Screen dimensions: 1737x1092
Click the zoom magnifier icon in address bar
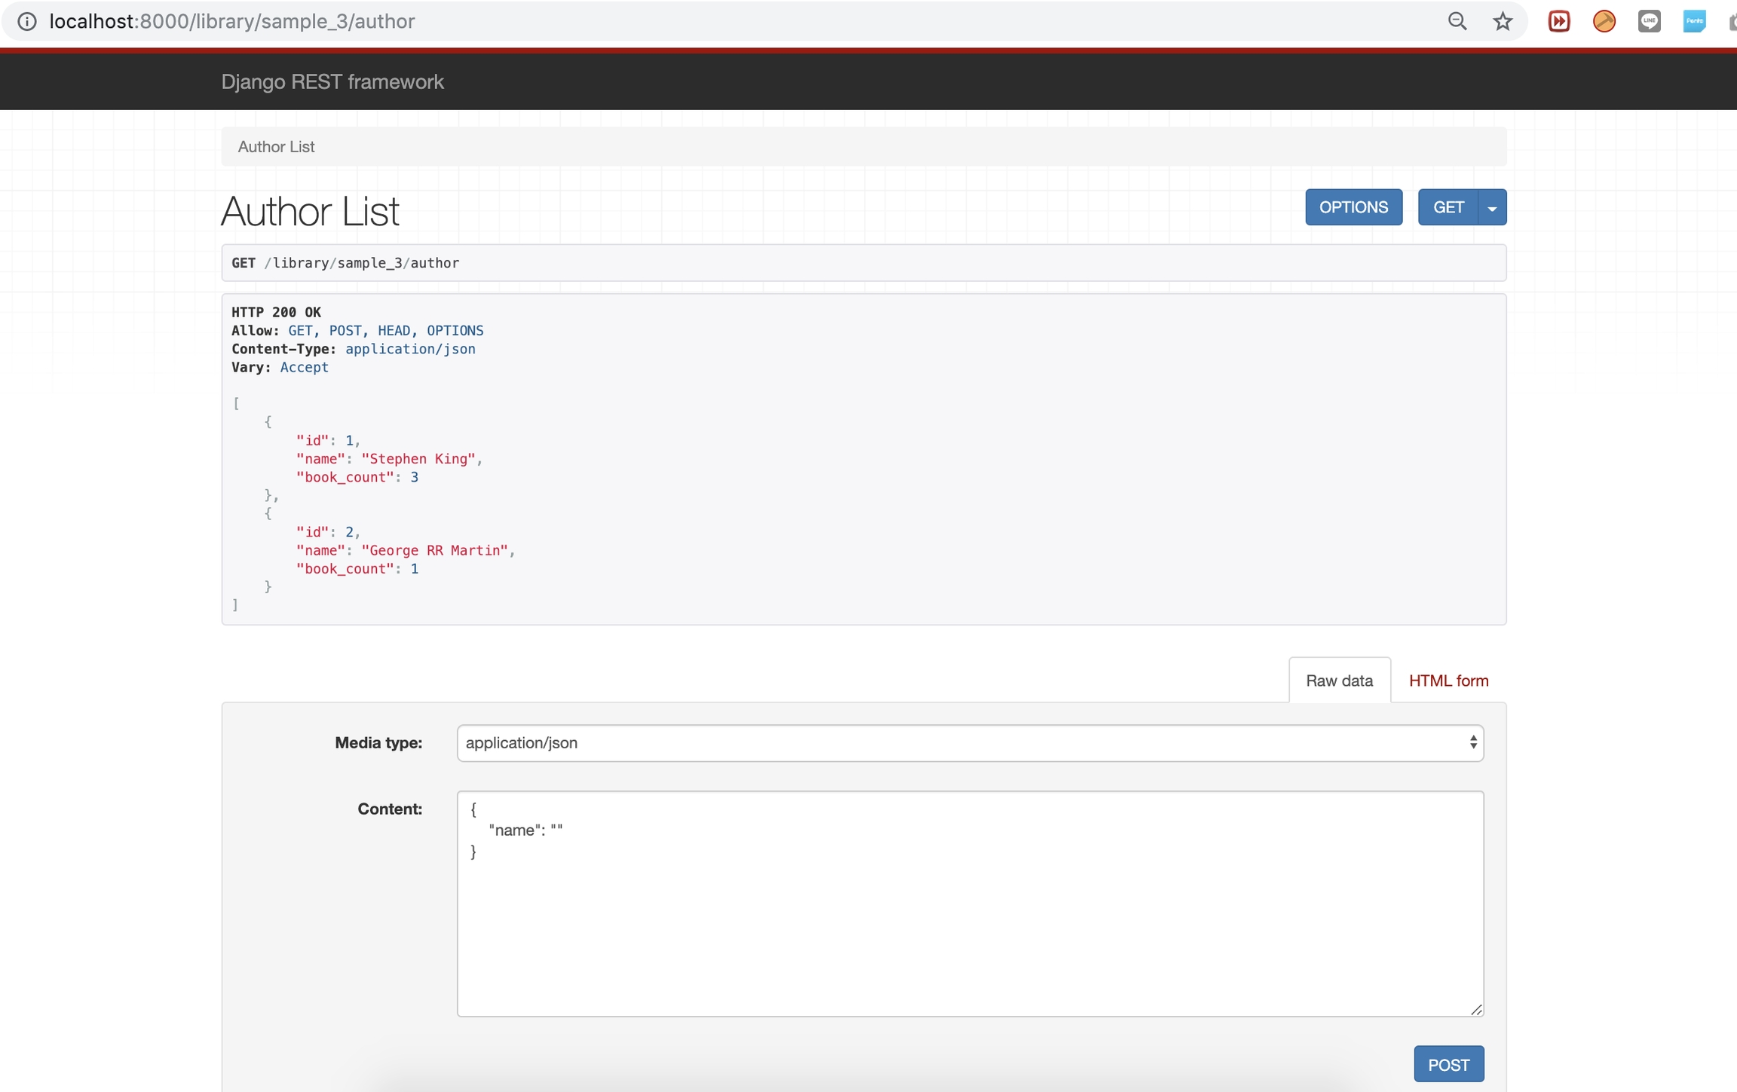coord(1457,21)
